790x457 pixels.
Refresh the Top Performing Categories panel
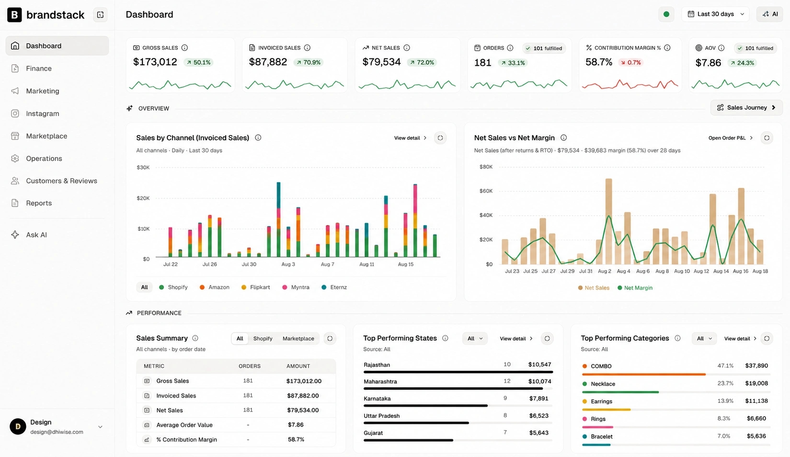pos(767,338)
